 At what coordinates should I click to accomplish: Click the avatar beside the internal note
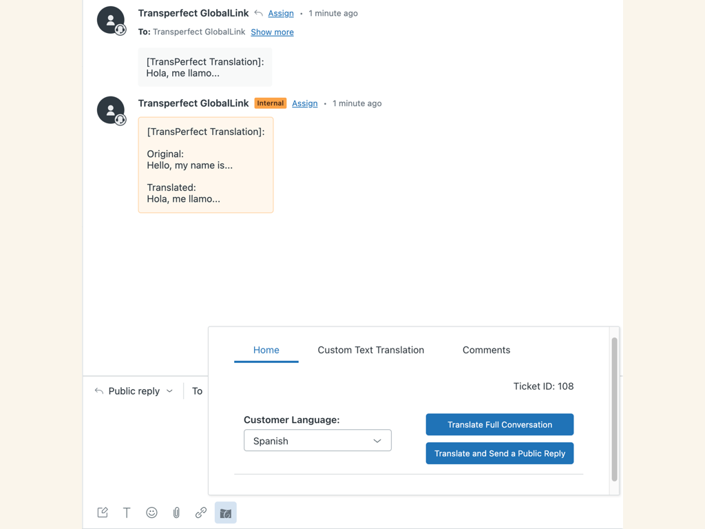(x=111, y=110)
